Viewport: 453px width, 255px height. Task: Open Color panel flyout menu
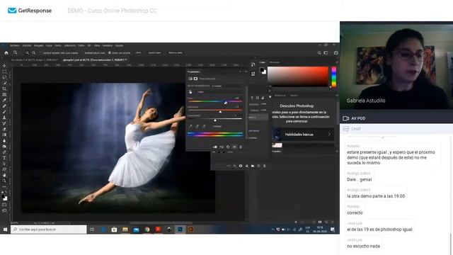coord(337,62)
